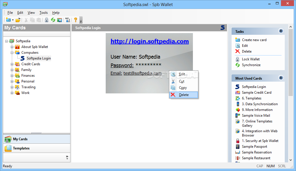Open 3. Data Synchronization card
The width and height of the screenshot is (296, 171).
pos(260,104)
